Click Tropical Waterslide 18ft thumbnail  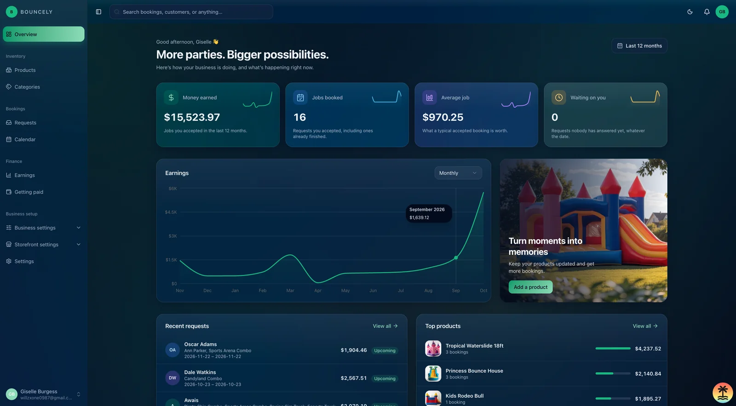pos(433,349)
